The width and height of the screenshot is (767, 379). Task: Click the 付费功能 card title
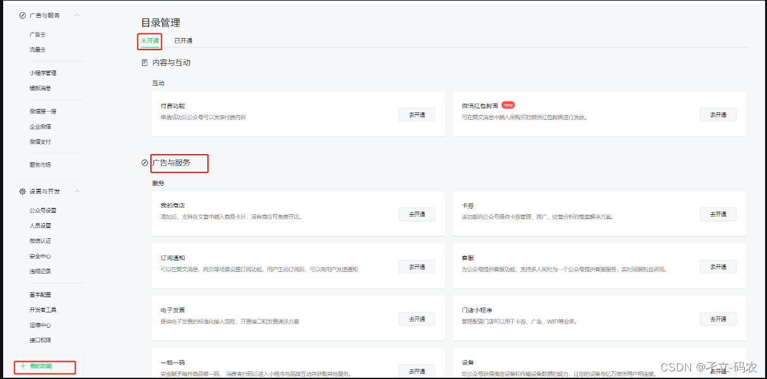pos(172,106)
